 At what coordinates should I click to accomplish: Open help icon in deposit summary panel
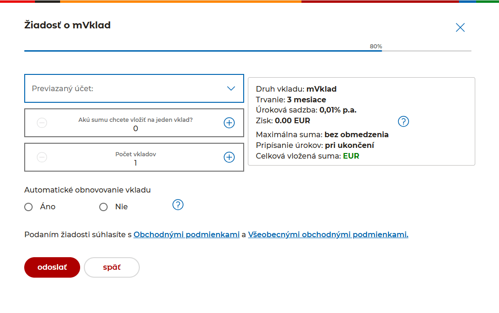pos(403,121)
